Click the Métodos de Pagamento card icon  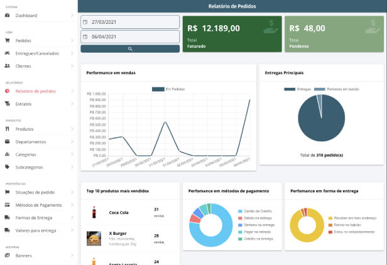coord(7,205)
